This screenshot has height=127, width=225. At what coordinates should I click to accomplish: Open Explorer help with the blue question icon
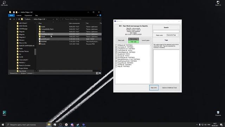(x=100, y=16)
